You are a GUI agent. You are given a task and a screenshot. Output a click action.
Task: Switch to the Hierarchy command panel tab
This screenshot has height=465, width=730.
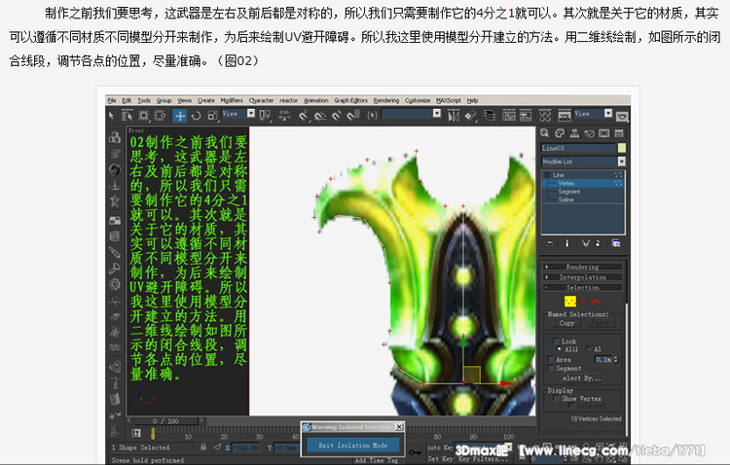click(x=574, y=133)
